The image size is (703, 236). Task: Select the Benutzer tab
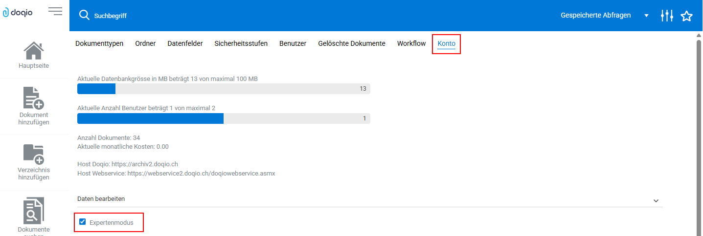(x=293, y=43)
